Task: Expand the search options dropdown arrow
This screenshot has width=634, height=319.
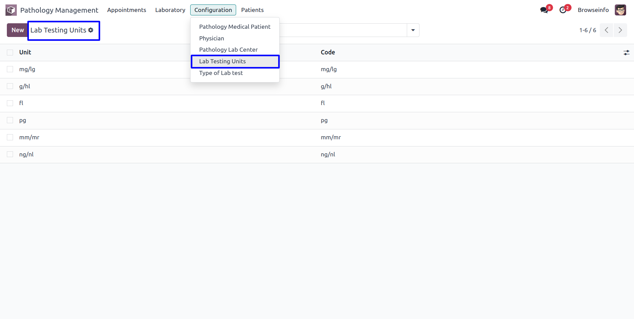Action: click(x=413, y=30)
